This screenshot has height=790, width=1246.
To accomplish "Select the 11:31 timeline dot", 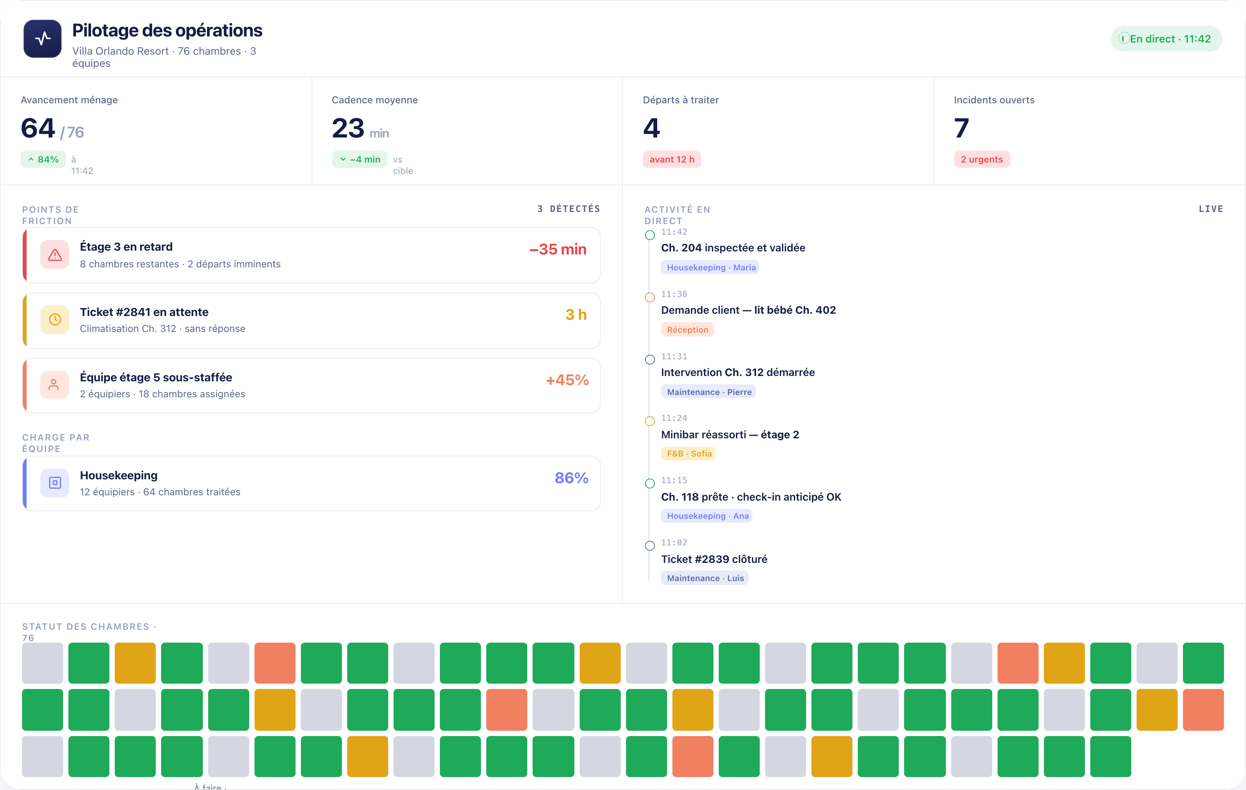I will tap(650, 360).
